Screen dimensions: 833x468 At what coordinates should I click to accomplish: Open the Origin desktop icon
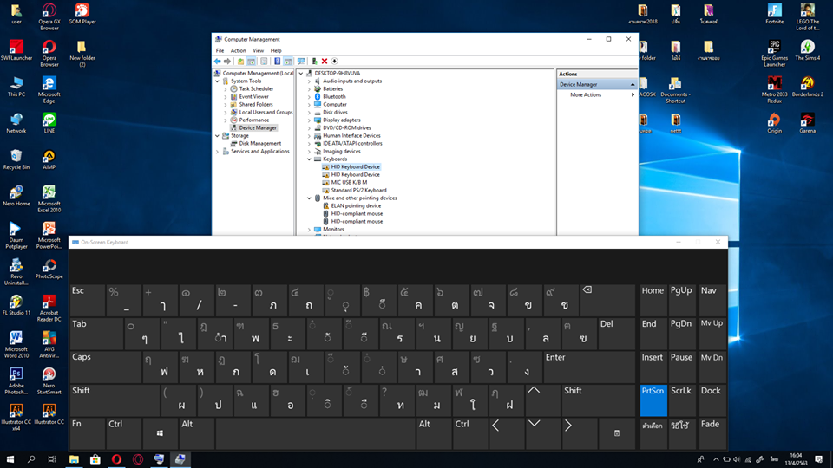point(774,123)
